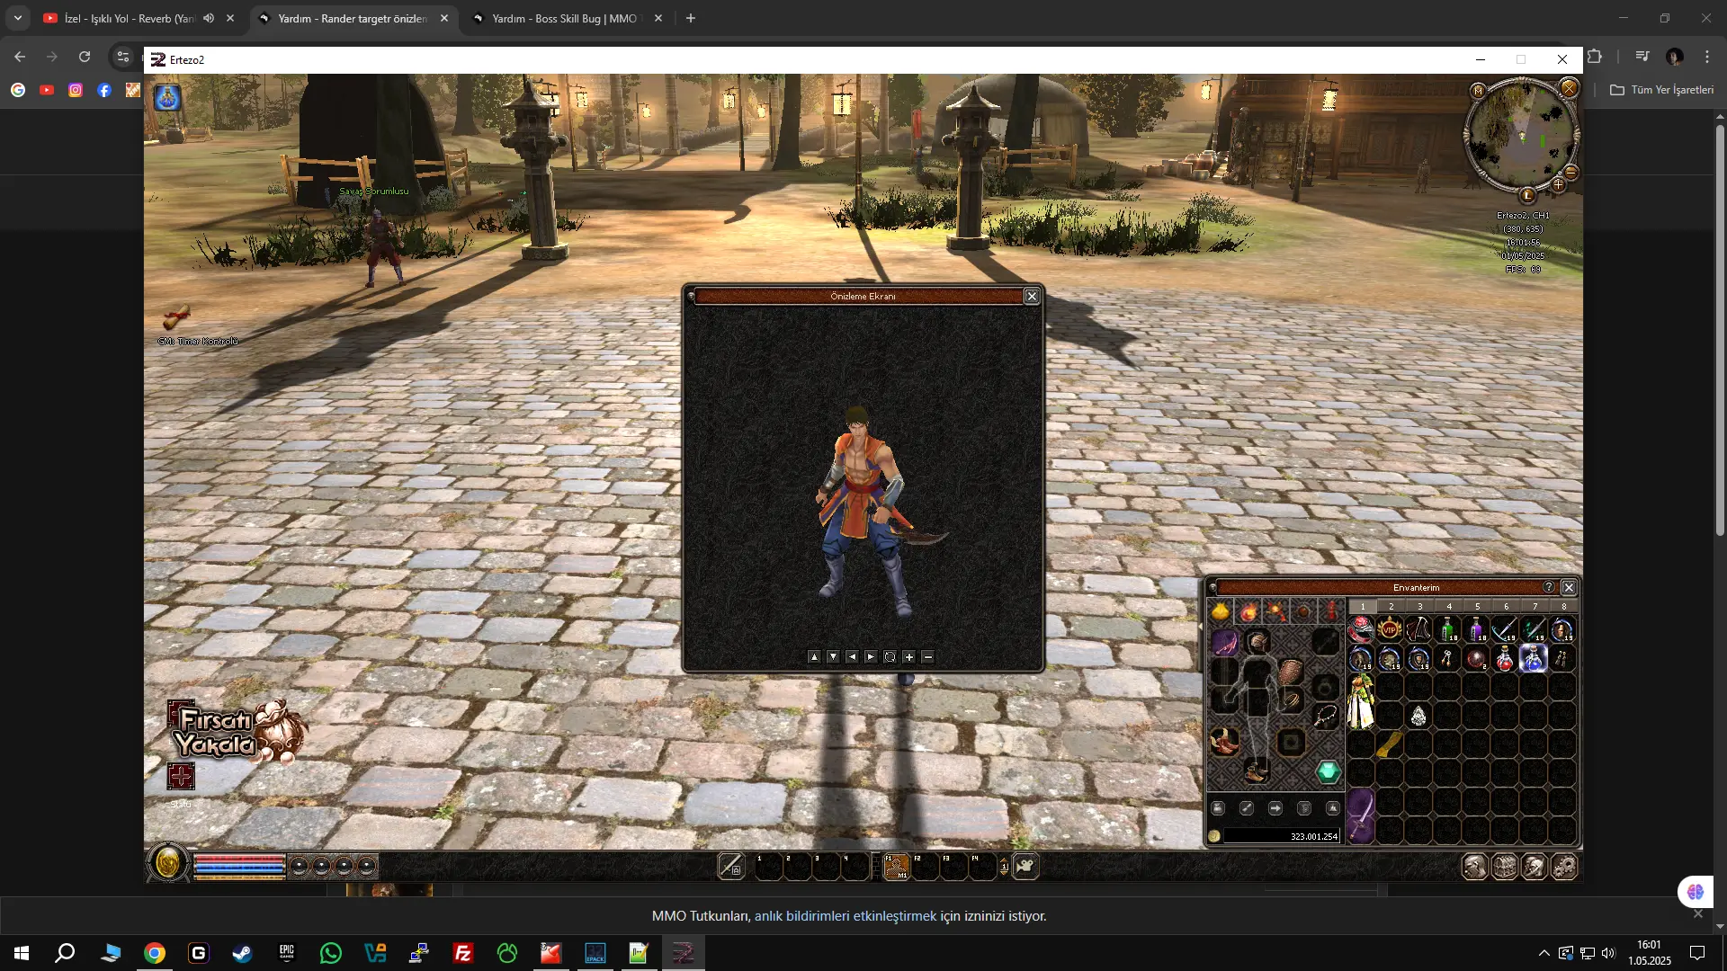This screenshot has width=1727, height=971.
Task: Open the yellow pouch equipment tab
Action: tap(1221, 612)
